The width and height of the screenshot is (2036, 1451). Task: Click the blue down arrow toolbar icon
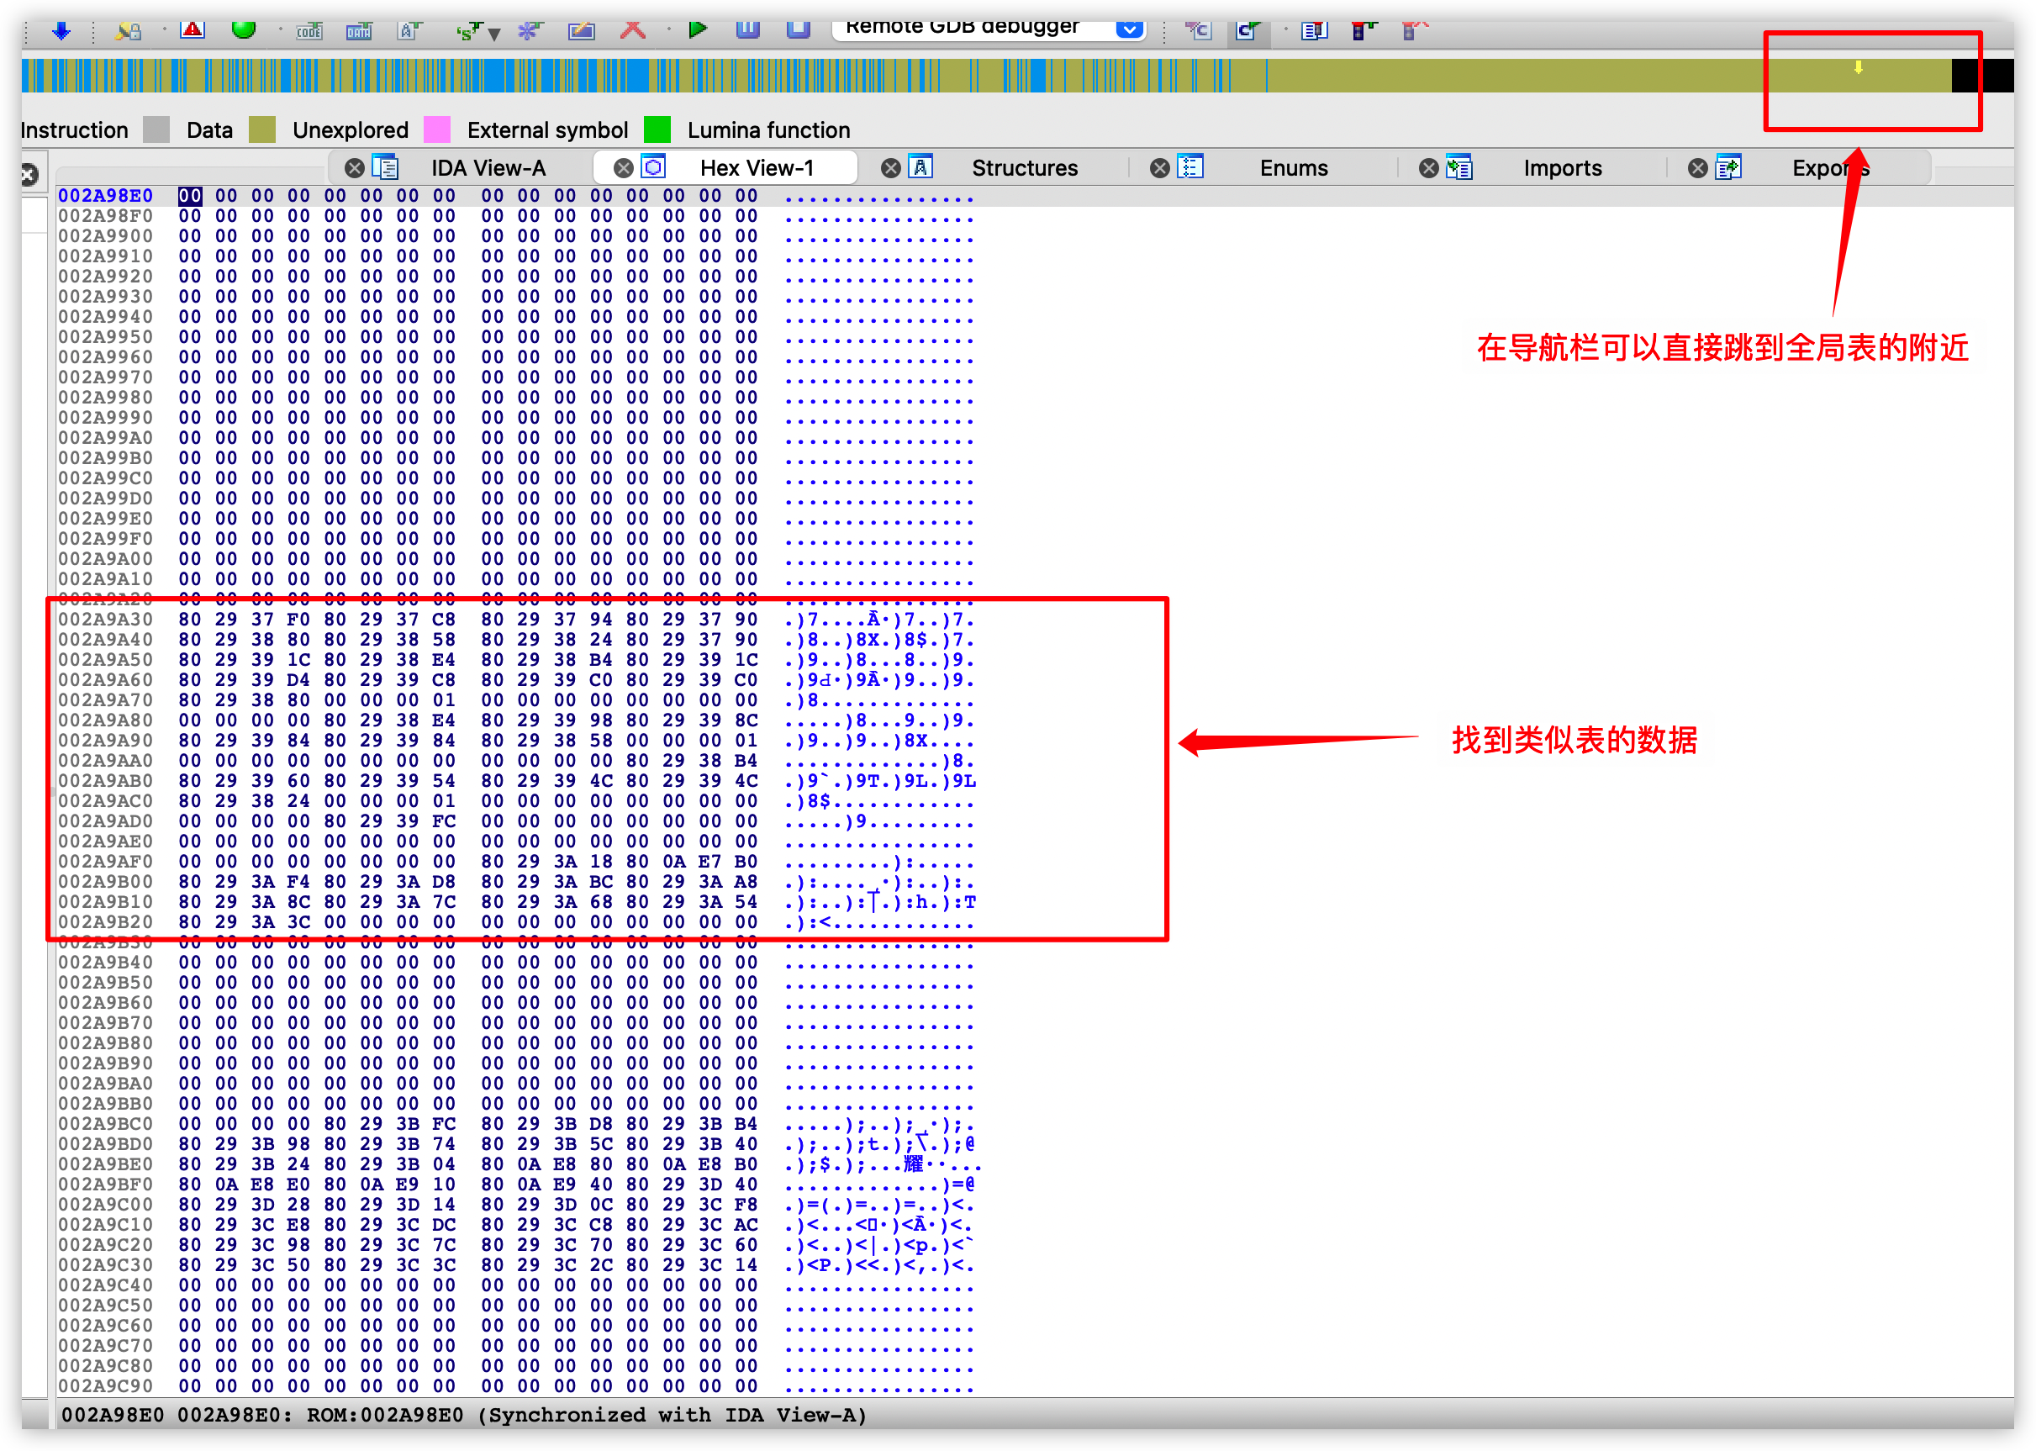[x=61, y=30]
